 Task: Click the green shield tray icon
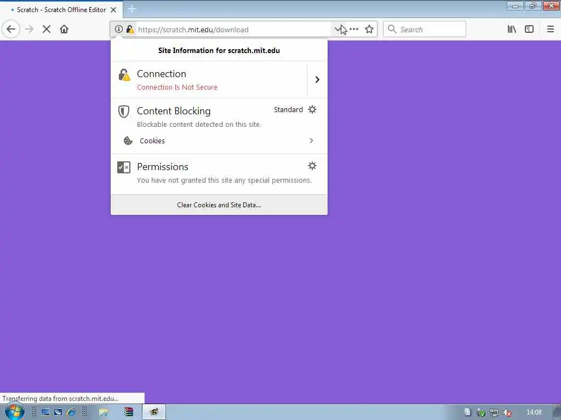point(481,412)
